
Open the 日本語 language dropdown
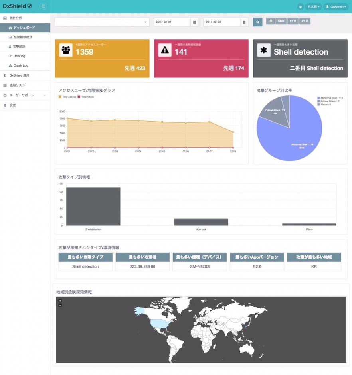click(313, 7)
